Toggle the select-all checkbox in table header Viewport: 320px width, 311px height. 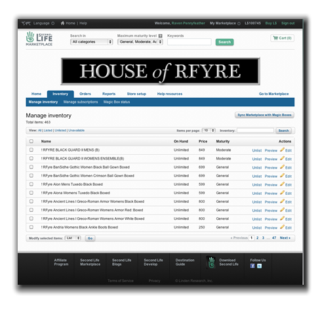click(31, 141)
